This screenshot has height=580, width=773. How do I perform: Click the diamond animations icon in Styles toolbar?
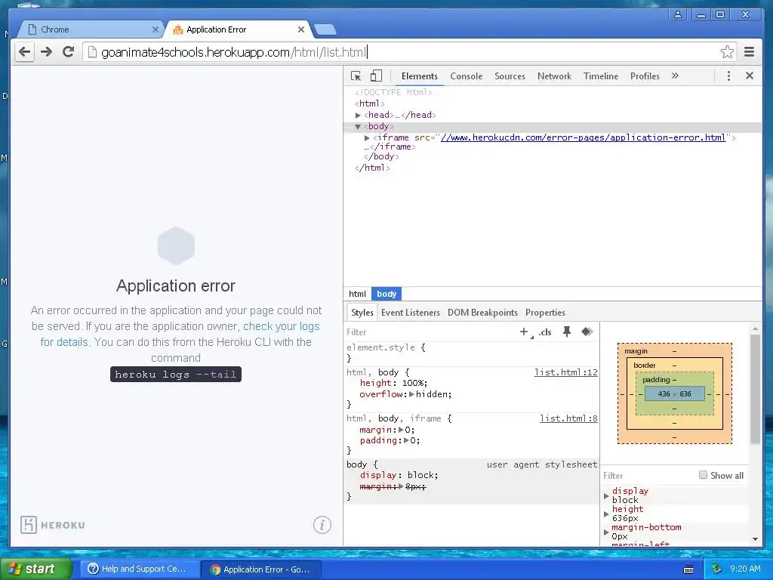587,332
